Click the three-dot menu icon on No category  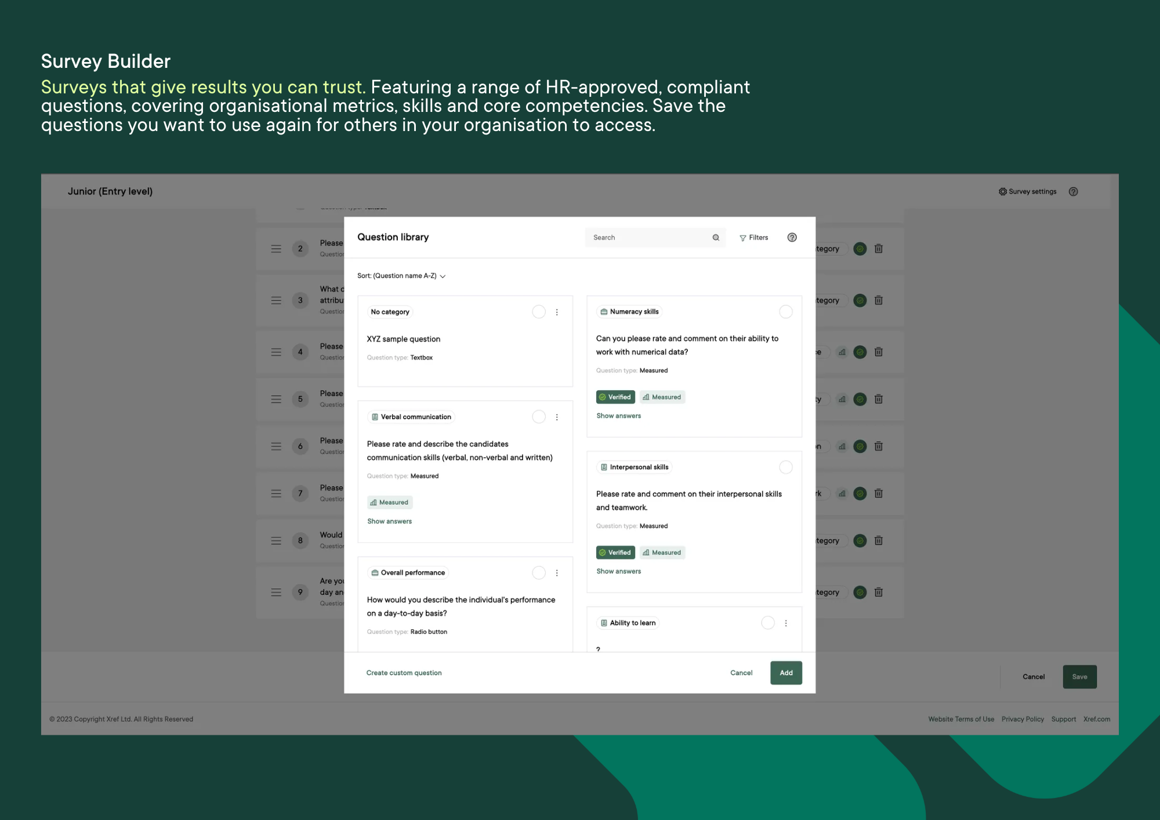tap(556, 311)
